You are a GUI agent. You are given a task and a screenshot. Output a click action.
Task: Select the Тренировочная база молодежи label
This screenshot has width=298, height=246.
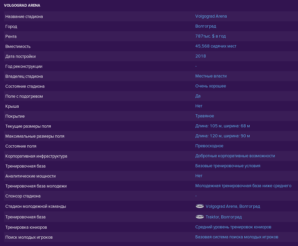[36, 186]
